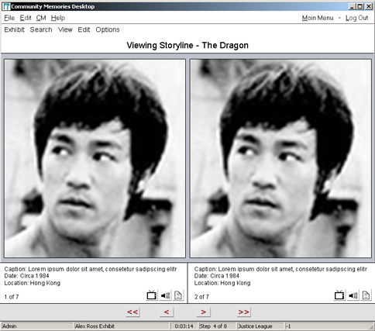The width and height of the screenshot is (375, 331).
Task: Jump to last with >> button
Action: tap(243, 312)
